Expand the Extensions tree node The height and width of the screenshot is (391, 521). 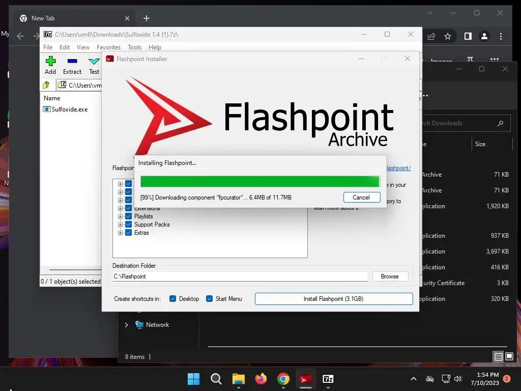pos(120,208)
